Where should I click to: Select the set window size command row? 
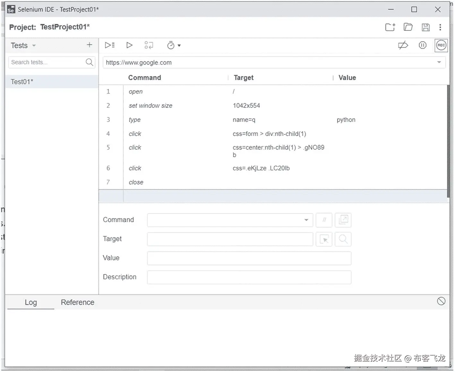point(273,106)
